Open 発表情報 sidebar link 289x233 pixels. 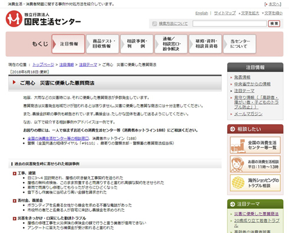(242, 77)
